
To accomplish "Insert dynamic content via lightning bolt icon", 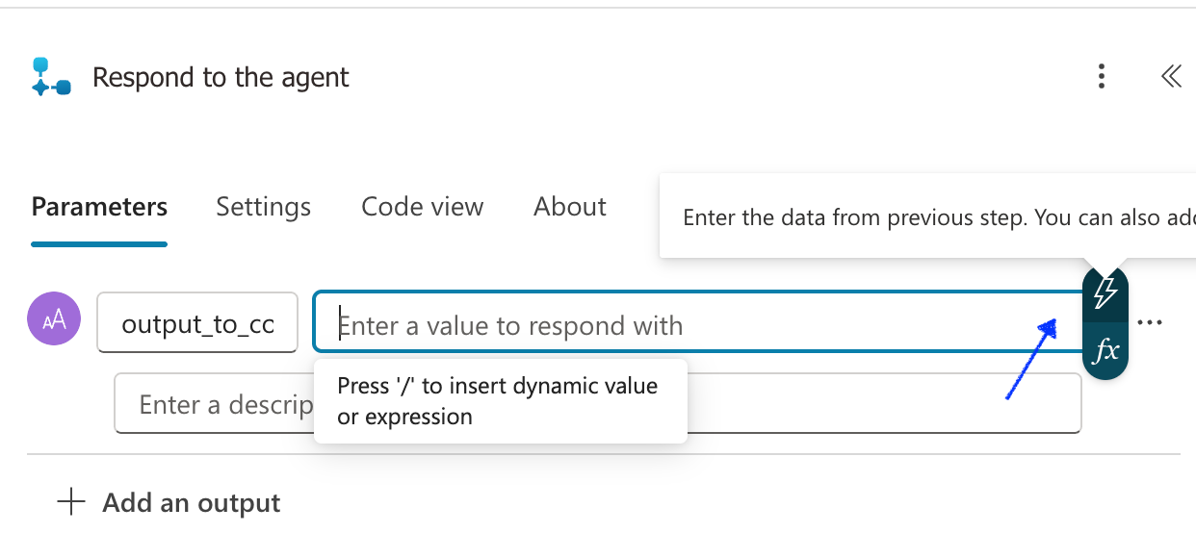I will point(1105,292).
